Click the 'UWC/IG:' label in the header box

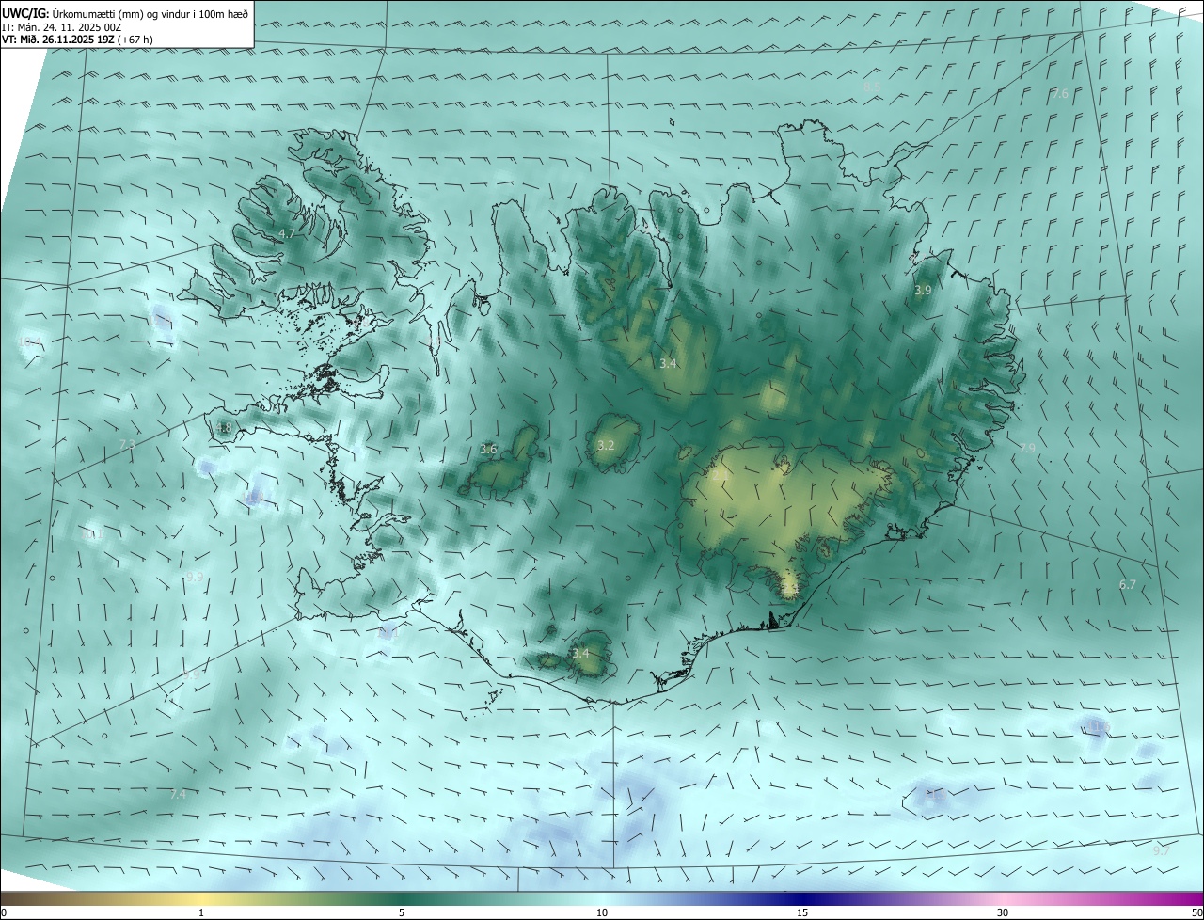point(24,13)
